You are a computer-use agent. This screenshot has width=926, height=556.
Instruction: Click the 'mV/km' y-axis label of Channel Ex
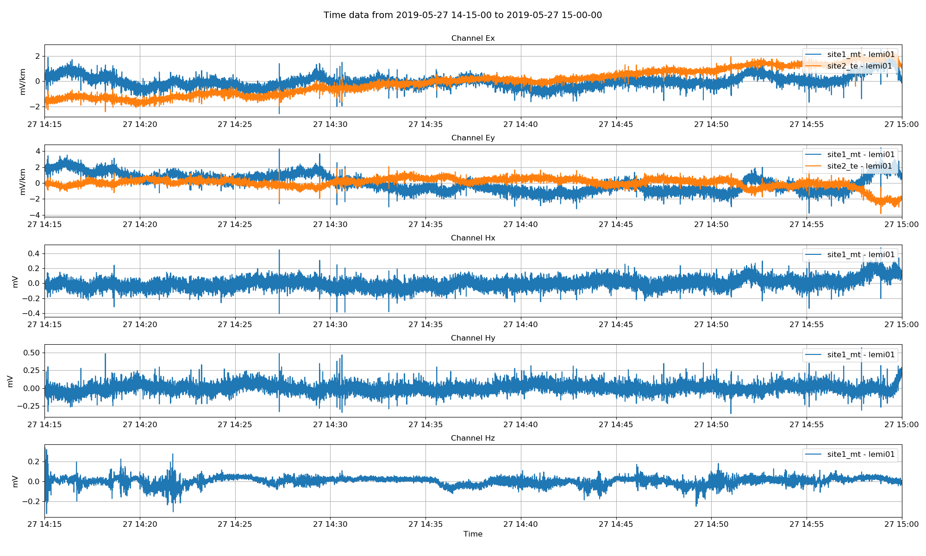click(23, 81)
